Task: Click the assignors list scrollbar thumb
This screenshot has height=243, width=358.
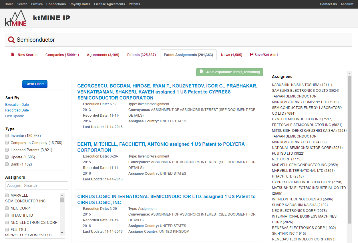Action: point(62,200)
